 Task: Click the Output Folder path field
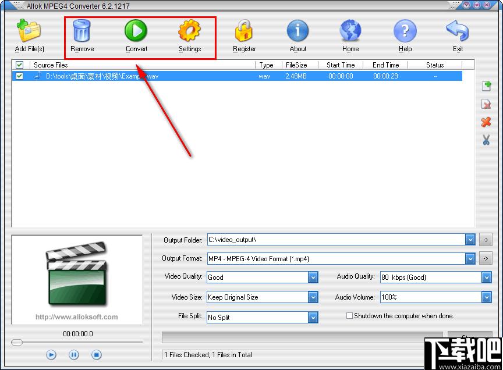click(x=336, y=240)
